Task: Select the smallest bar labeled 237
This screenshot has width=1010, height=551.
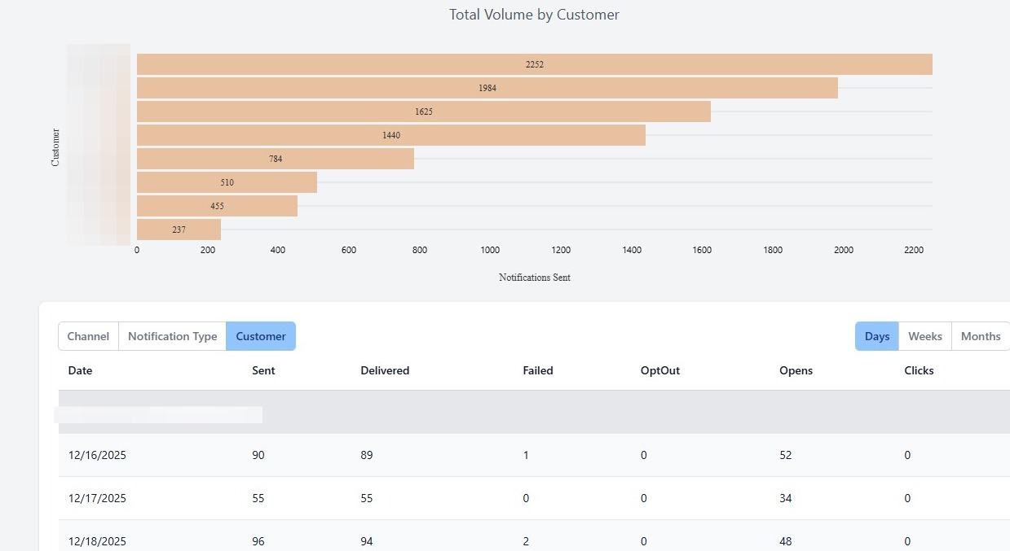Action: [179, 230]
